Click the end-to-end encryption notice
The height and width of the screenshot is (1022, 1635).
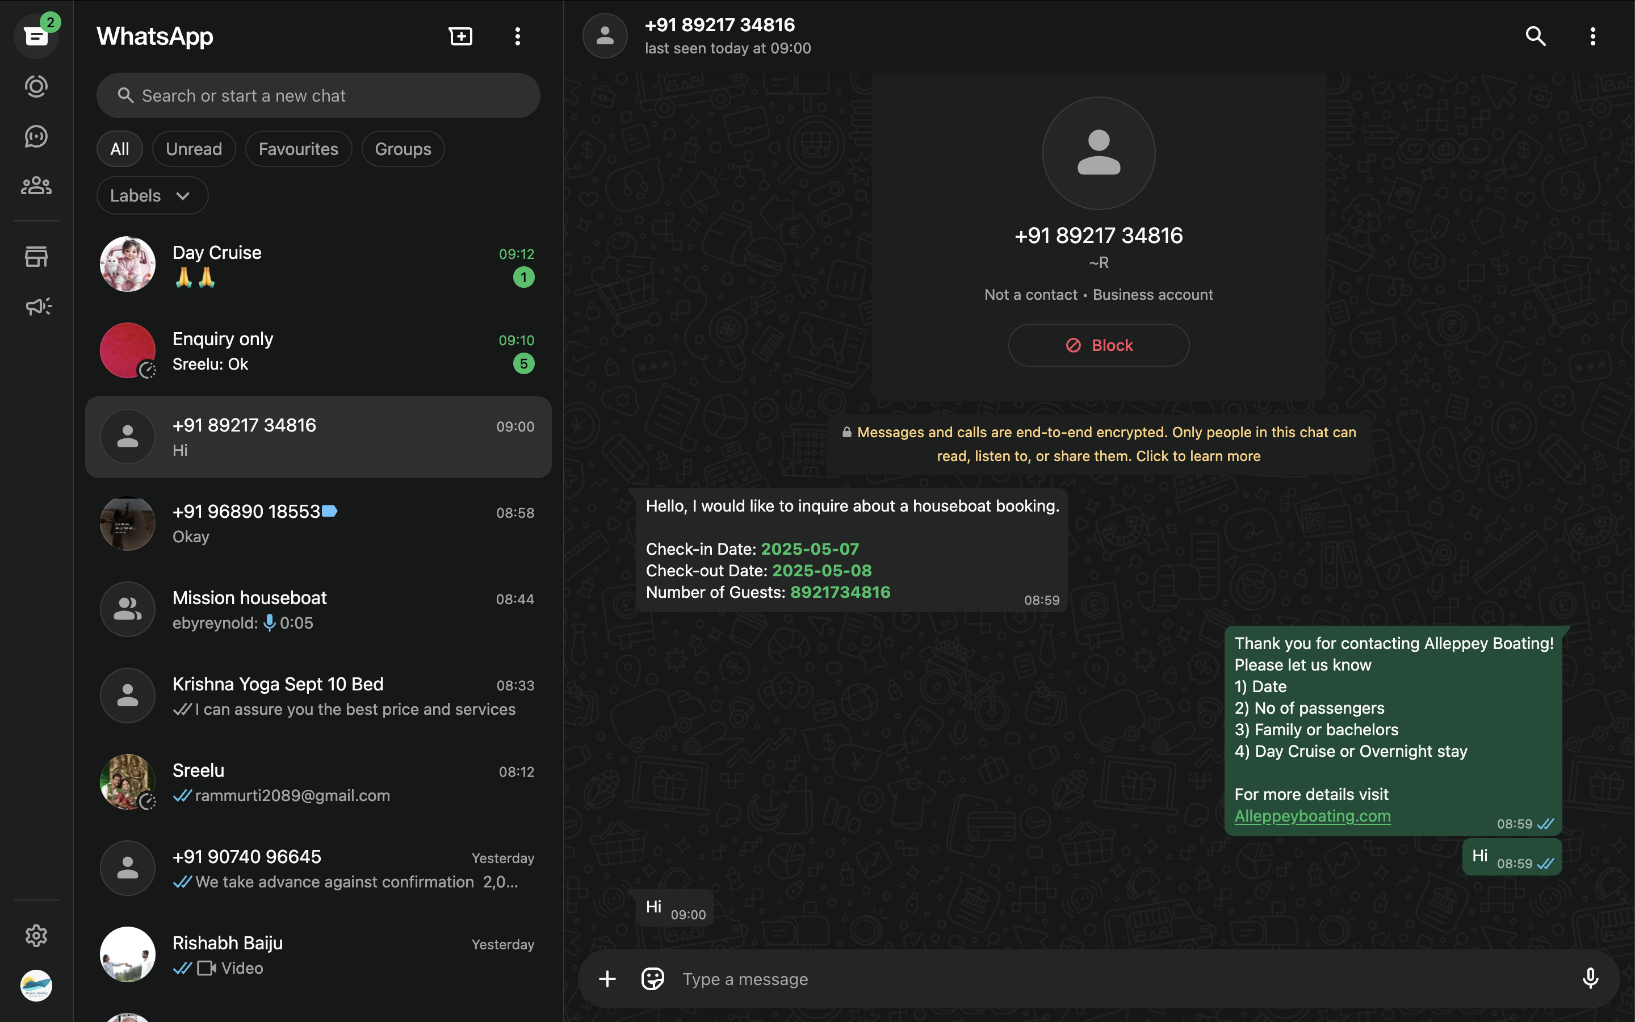1099,443
